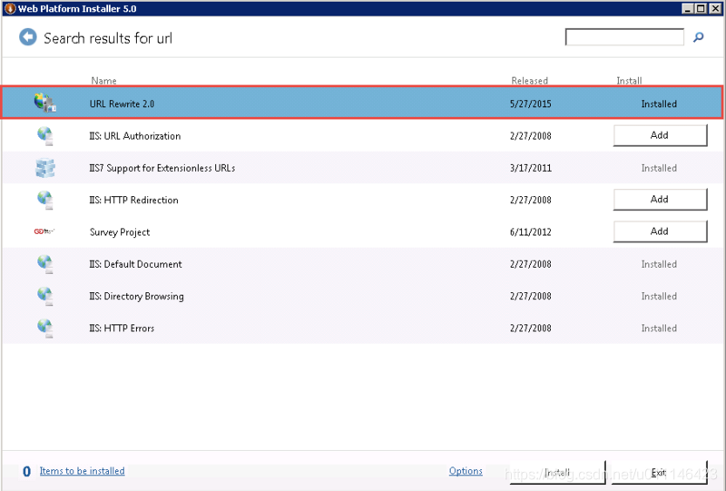The image size is (726, 491).
Task: Focus the search text box
Action: (624, 37)
